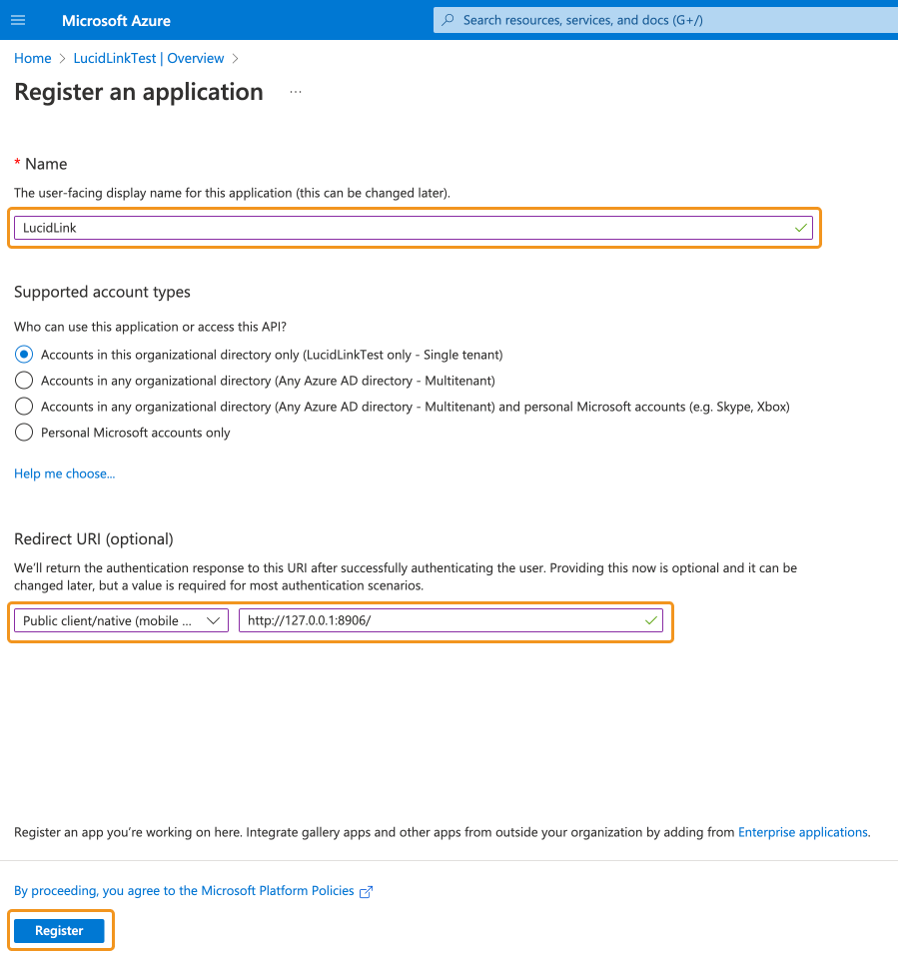Focus the search resources, services, and docs box

click(x=665, y=20)
